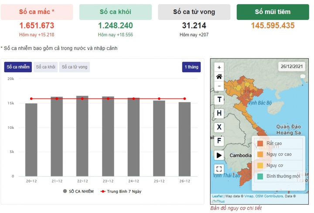314x213 pixels.
Task: Click the 21-12 bar in chart
Action: pos(57,137)
